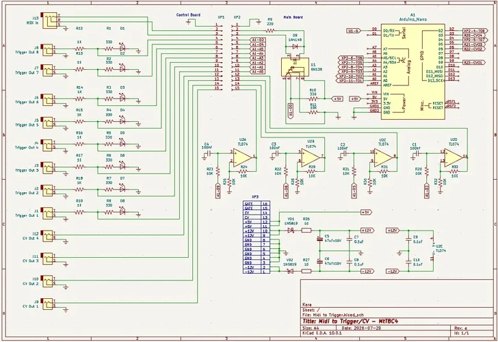Click the R11 10K resistor near U1
The height and width of the screenshot is (342, 498).
pyautogui.click(x=313, y=112)
